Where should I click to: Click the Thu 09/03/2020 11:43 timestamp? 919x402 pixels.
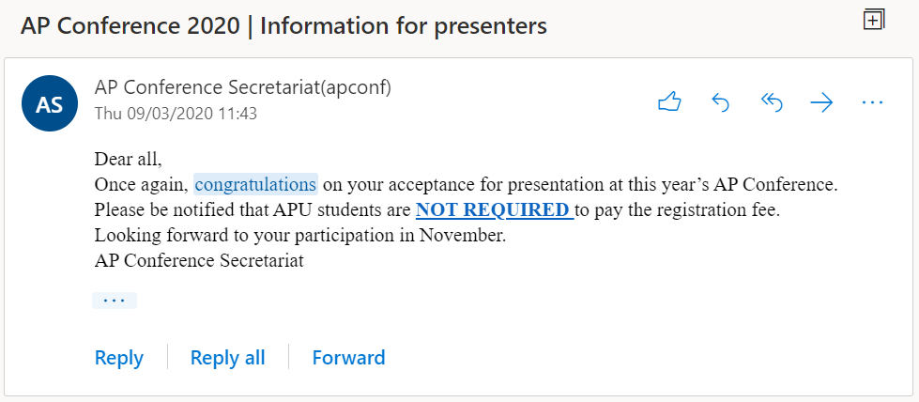pyautogui.click(x=176, y=114)
